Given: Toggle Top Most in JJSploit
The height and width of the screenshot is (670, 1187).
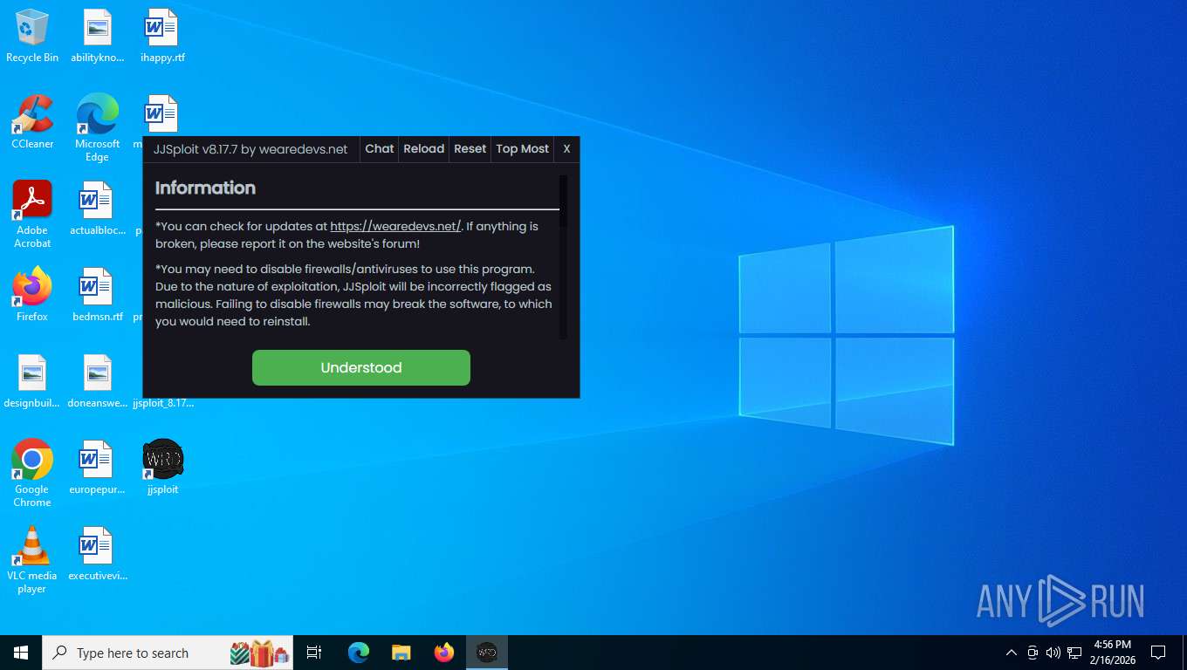Looking at the screenshot, I should pos(523,149).
